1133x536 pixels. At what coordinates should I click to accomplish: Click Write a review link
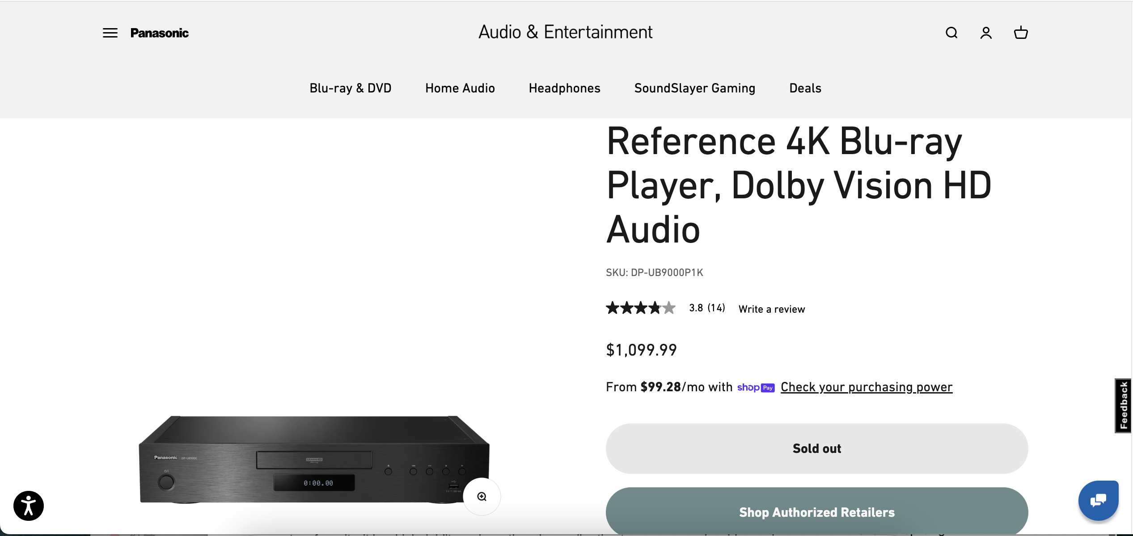click(x=772, y=309)
